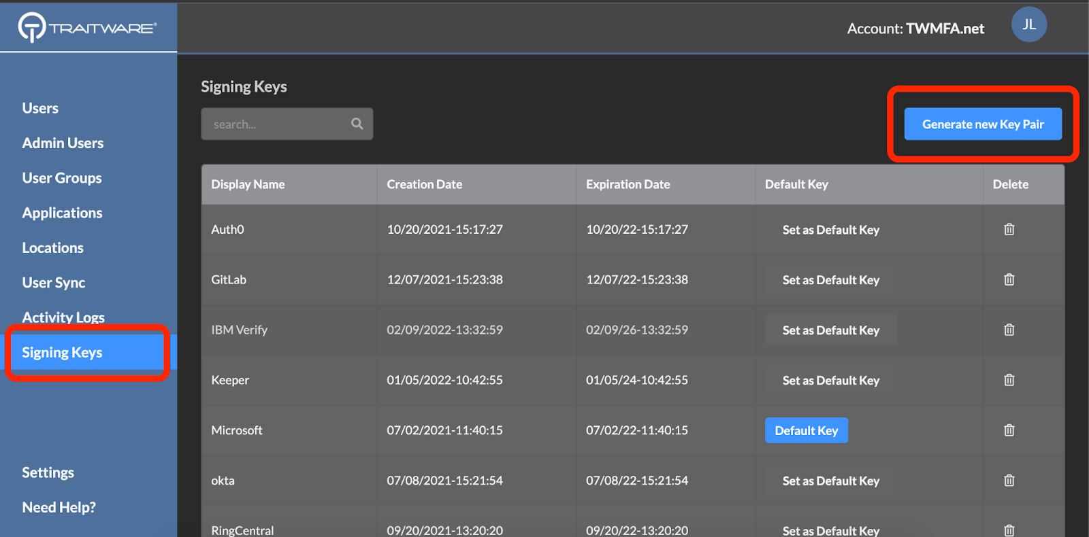Set okta as Default Key
The image size is (1089, 537).
pos(831,481)
